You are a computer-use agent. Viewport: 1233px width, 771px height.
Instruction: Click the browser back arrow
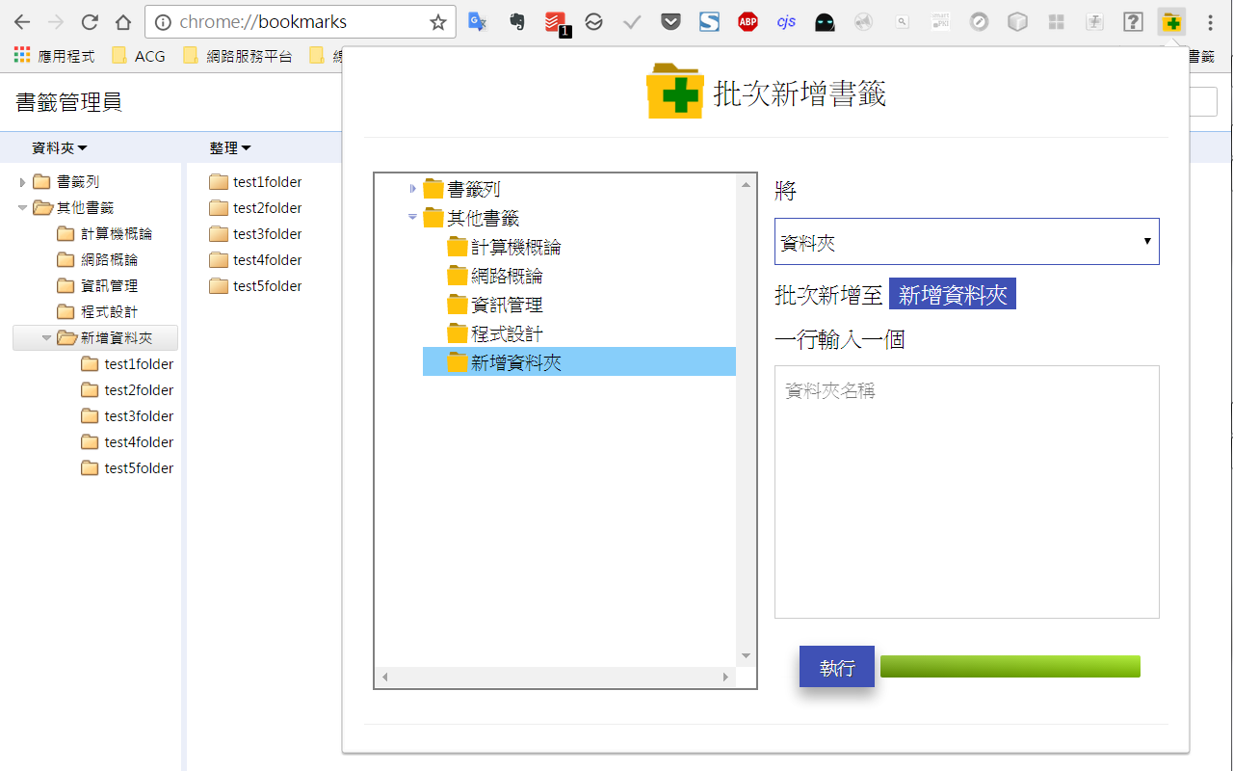(x=22, y=22)
